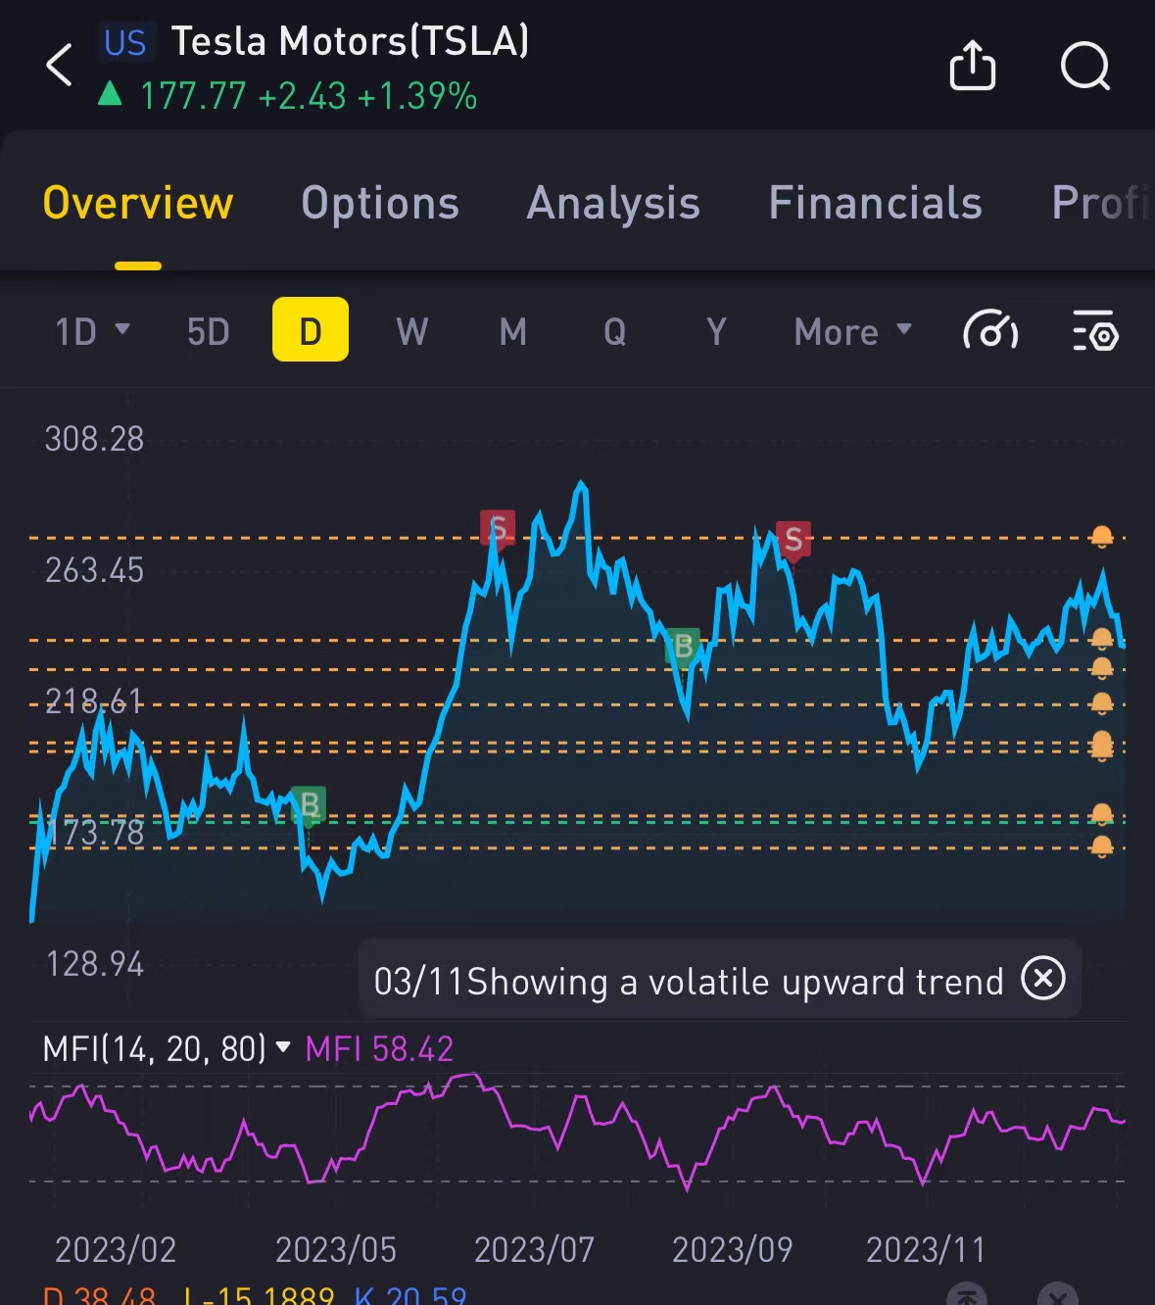Select the M monthly period
Viewport: 1155px width, 1305px height.
pos(513,331)
